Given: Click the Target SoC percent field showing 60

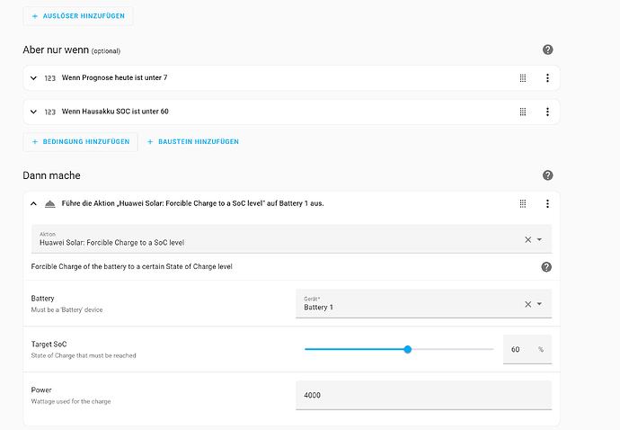Looking at the screenshot, I should (x=527, y=349).
